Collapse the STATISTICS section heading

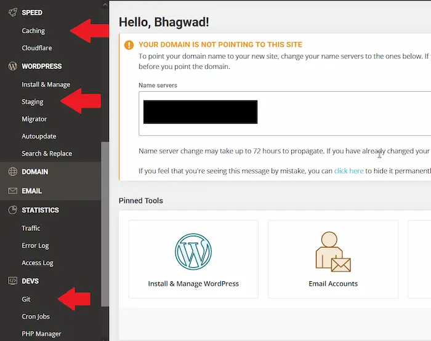click(x=41, y=211)
